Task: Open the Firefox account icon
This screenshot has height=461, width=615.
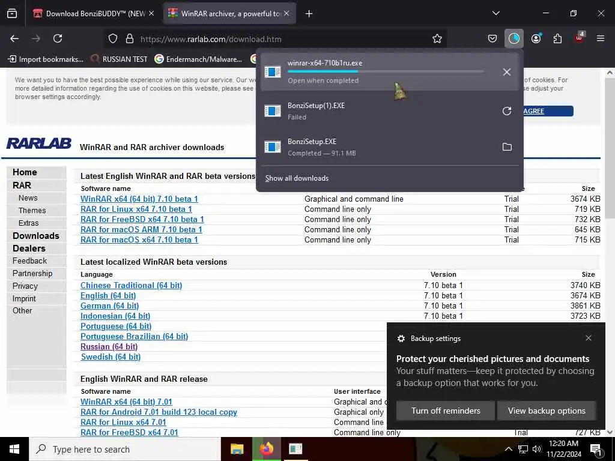Action: tap(536, 38)
